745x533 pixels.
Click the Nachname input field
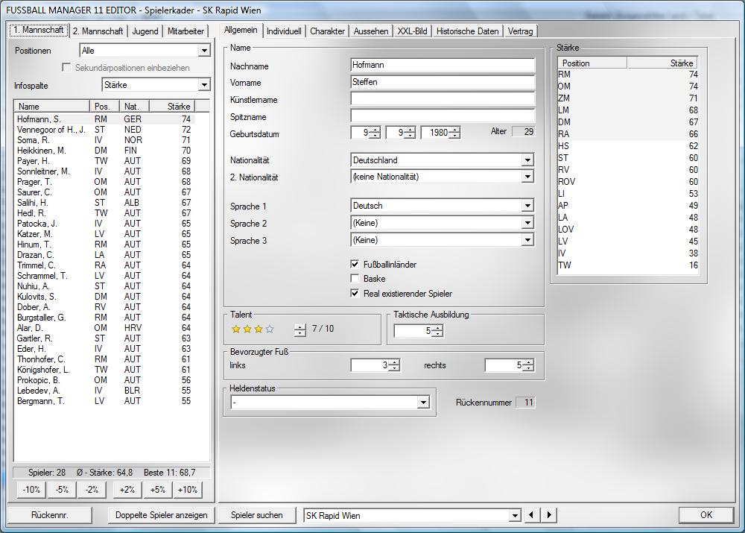tap(443, 65)
